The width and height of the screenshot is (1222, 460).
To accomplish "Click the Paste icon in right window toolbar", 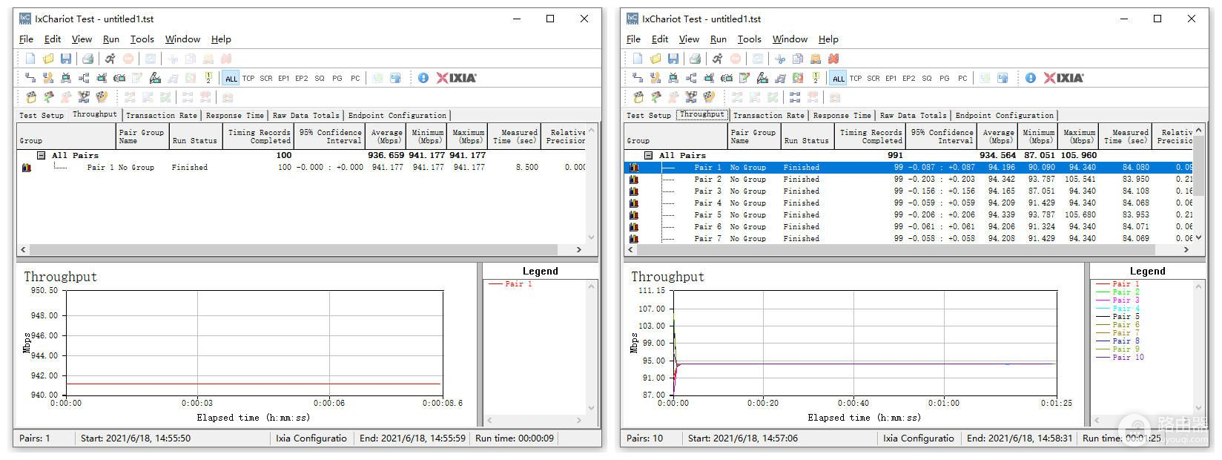I will pos(816,59).
